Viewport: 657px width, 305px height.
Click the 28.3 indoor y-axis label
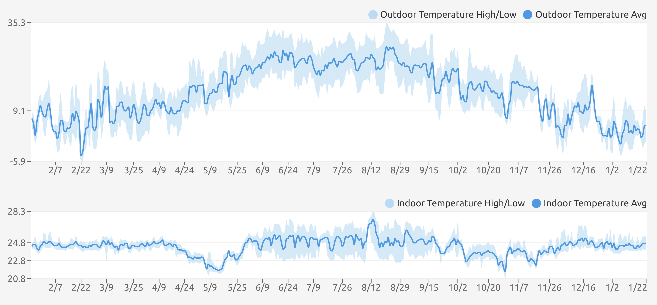17,212
